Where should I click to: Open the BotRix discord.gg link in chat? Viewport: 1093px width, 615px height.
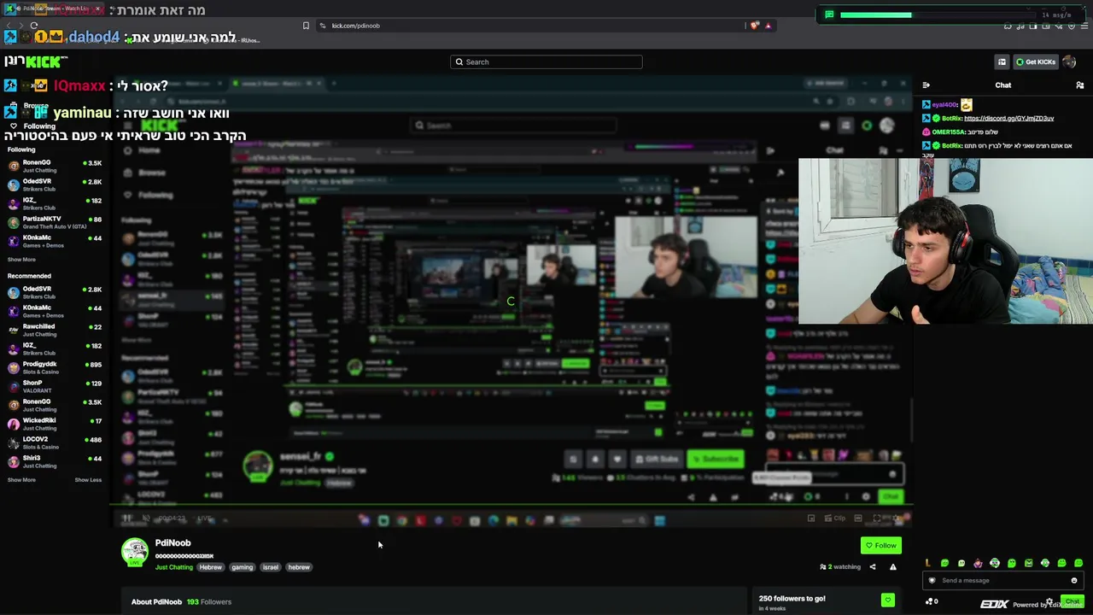coord(1008,118)
